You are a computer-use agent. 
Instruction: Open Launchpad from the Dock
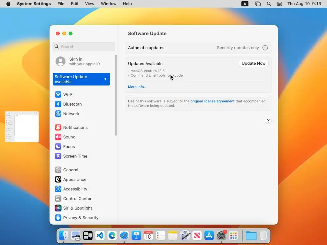point(233,236)
